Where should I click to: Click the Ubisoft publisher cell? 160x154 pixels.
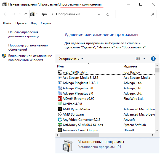129,130
